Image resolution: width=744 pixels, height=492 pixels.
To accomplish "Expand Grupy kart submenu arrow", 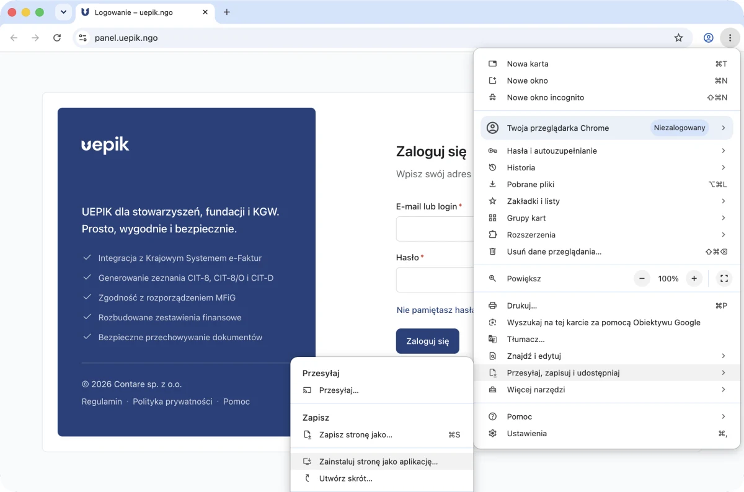I will (724, 217).
